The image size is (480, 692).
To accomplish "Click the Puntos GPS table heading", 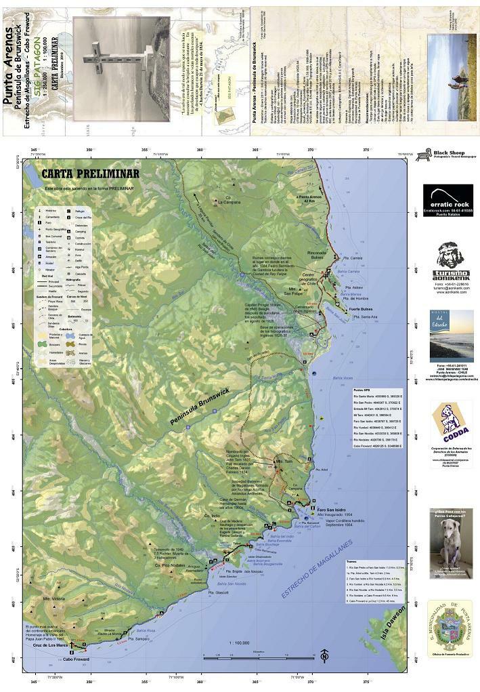I will tap(362, 390).
